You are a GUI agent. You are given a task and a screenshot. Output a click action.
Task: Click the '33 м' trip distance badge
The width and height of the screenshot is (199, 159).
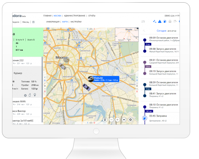(x=148, y=66)
